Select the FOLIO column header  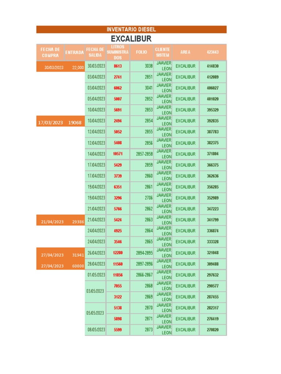click(x=142, y=52)
